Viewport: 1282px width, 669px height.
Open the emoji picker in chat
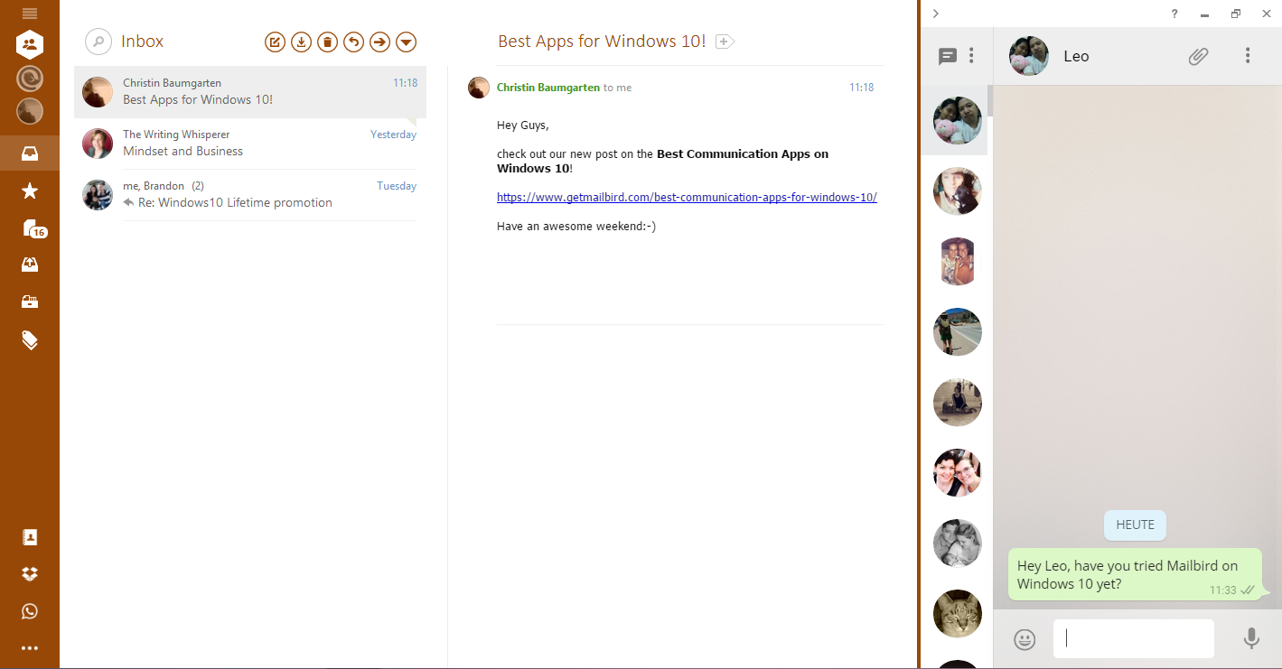tap(1025, 639)
